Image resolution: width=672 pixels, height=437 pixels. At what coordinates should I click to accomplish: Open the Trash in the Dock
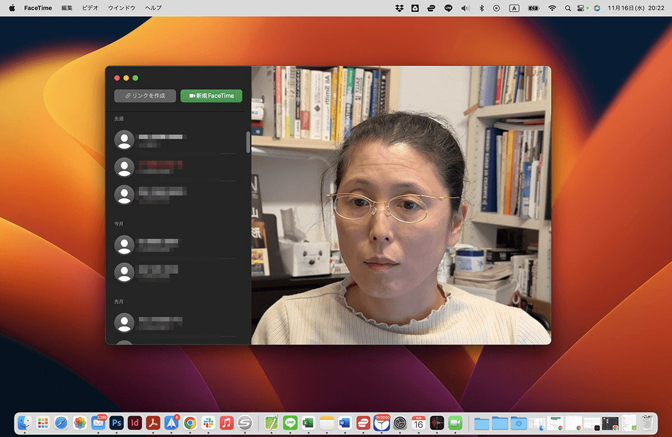pos(647,422)
